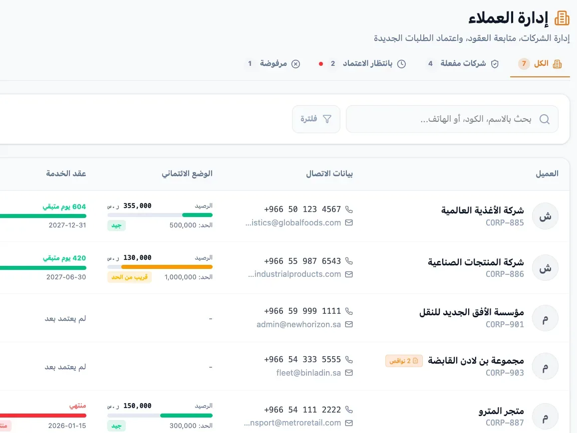Click the orange credit bar for 130,000
This screenshot has width=577, height=433.
pyautogui.click(x=160, y=267)
